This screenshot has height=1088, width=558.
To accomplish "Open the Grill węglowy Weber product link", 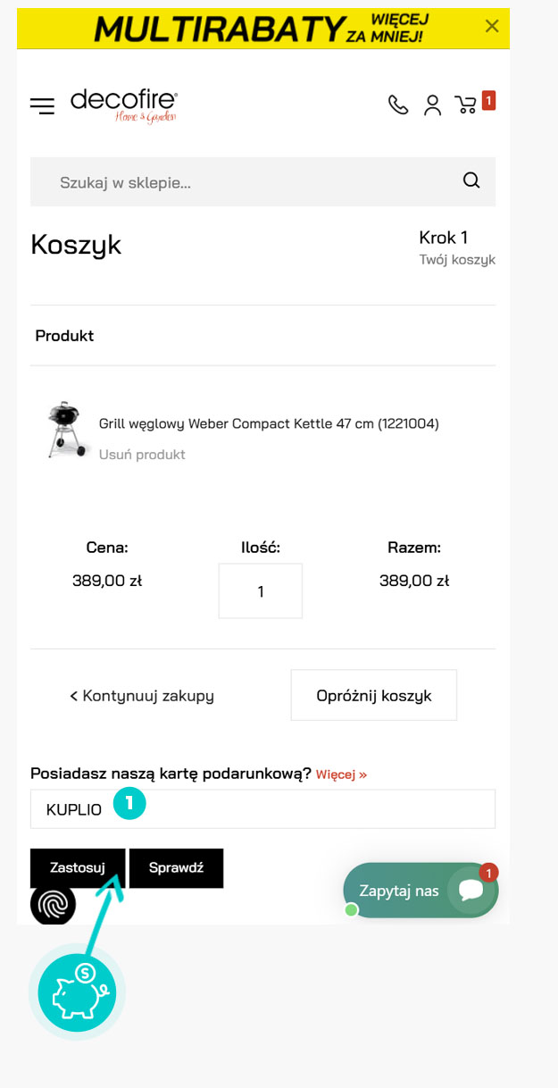I will click(269, 423).
